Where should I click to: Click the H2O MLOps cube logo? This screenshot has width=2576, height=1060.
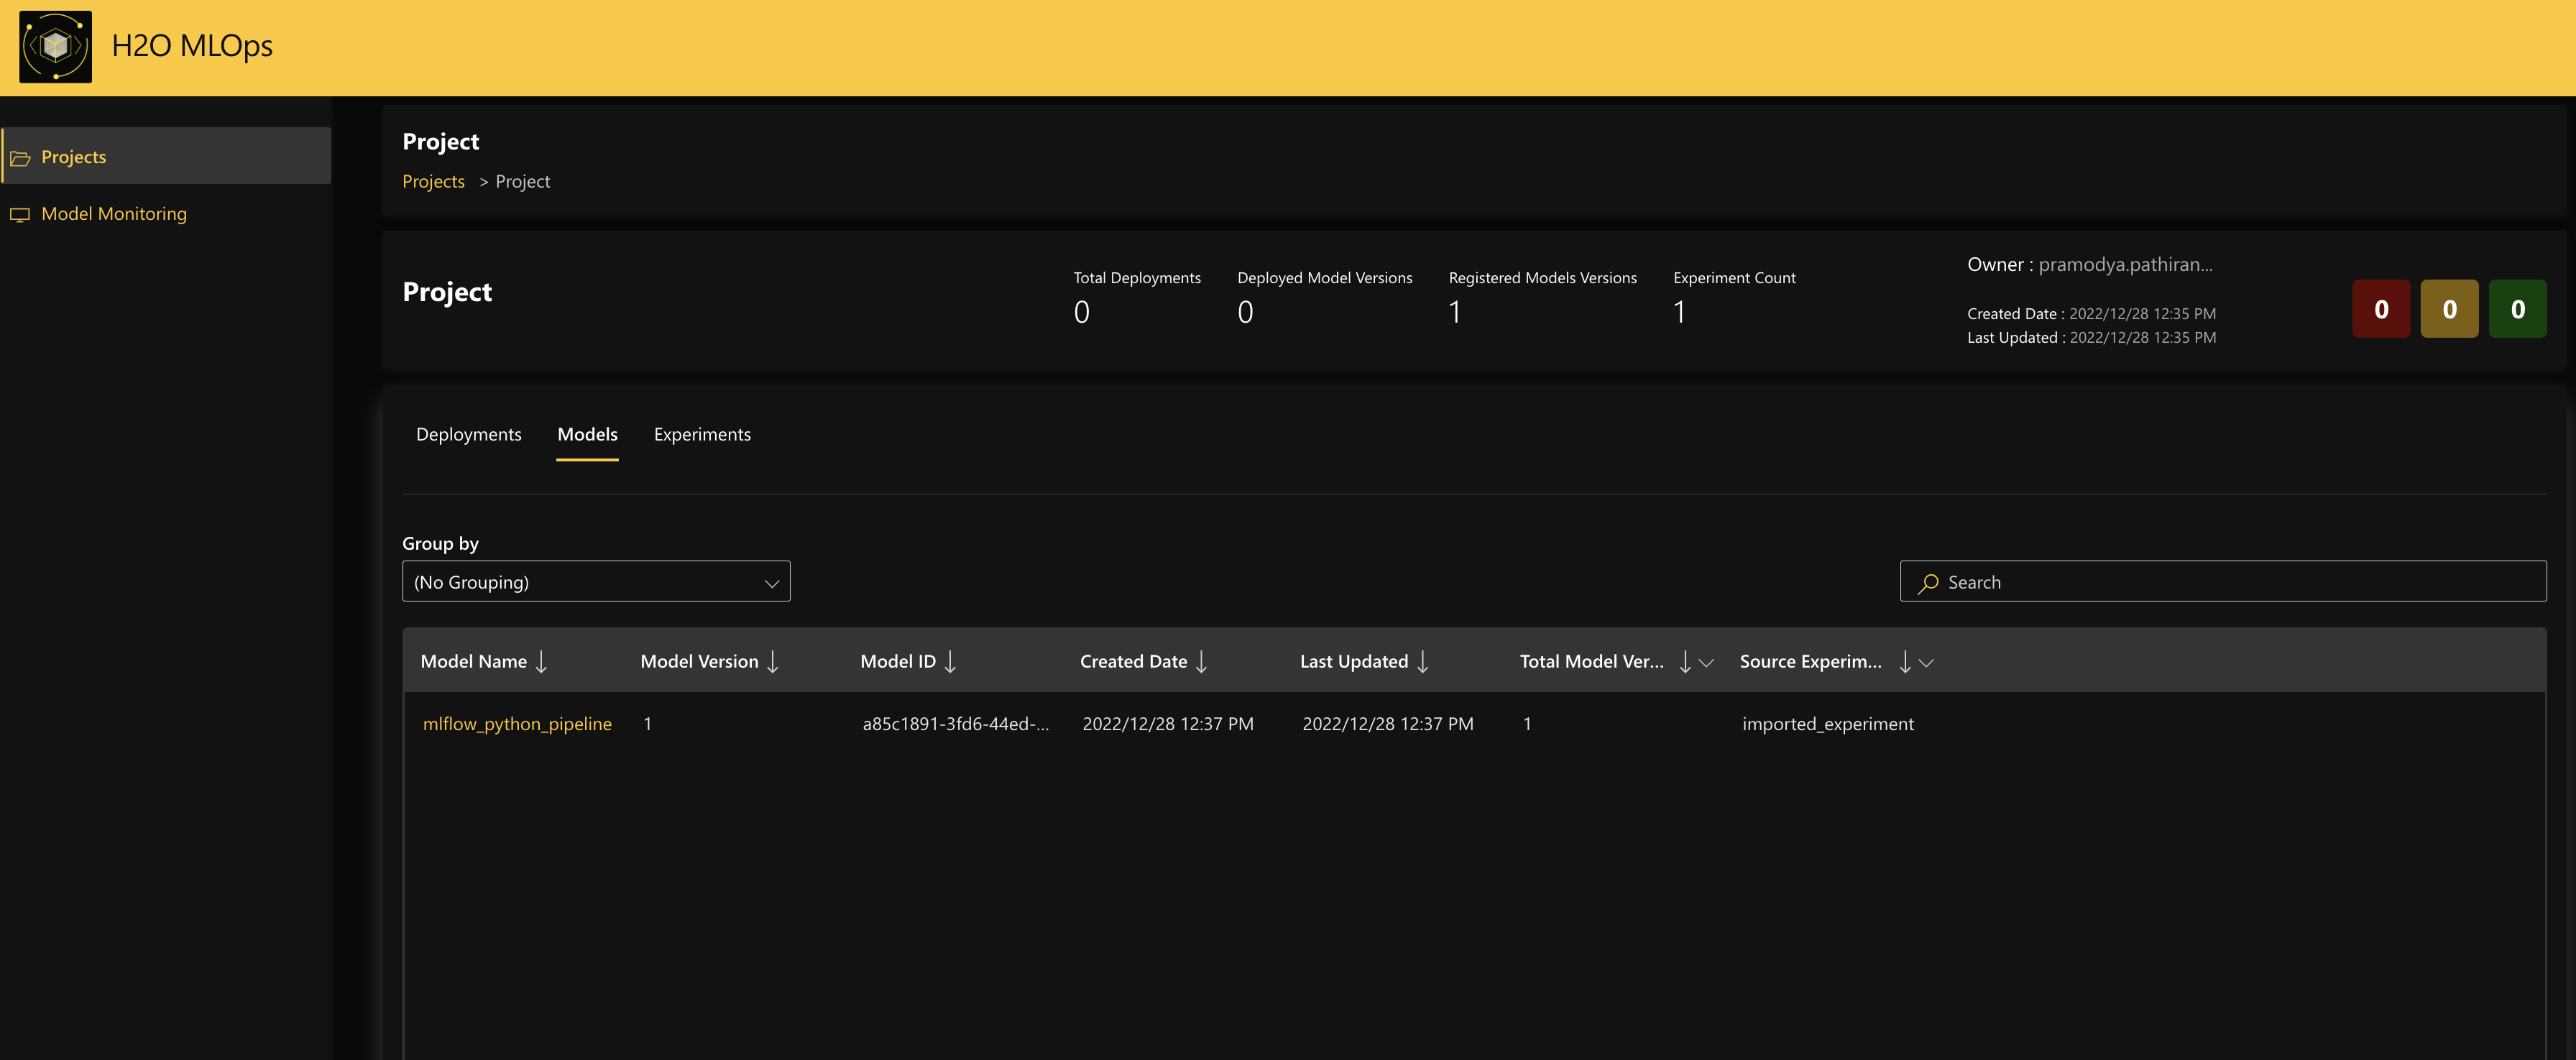[x=56, y=46]
